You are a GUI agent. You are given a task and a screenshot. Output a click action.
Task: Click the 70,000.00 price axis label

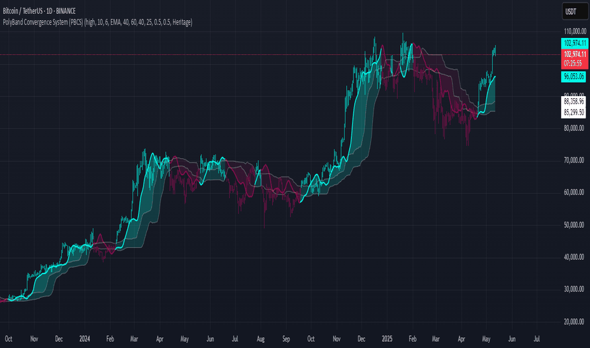pos(574,160)
